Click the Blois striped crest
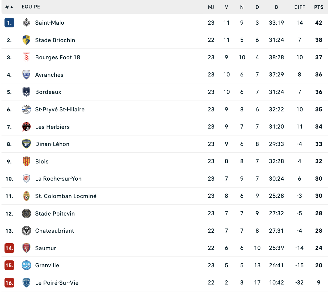The width and height of the screenshot is (328, 292). point(26,161)
